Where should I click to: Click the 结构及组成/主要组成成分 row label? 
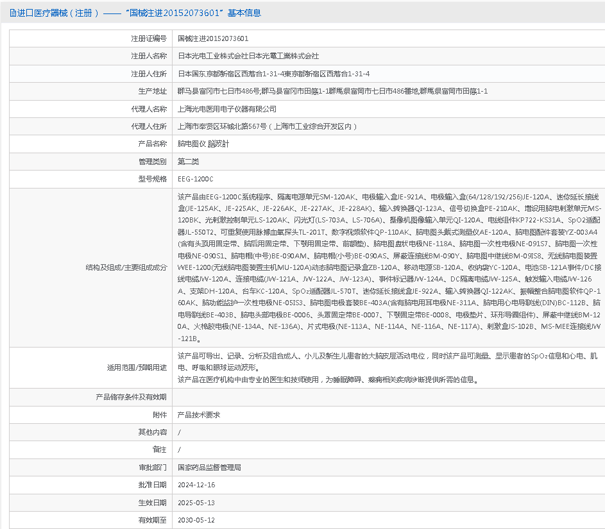coord(126,267)
